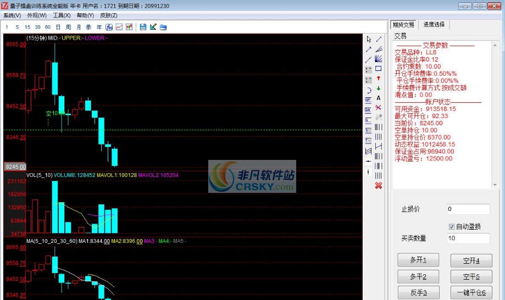Switch to quarterly (季) chart period
The width and height of the screenshot is (505, 300).
coord(88,27)
